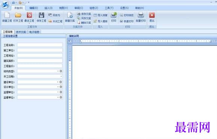The width and height of the screenshot is (217, 139).
Task: Click the 建筑面积 input field
Action: point(40,61)
